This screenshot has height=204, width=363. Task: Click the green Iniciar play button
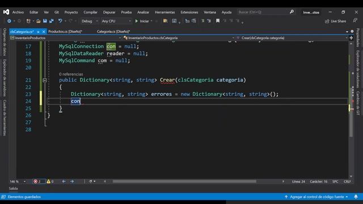point(142,21)
